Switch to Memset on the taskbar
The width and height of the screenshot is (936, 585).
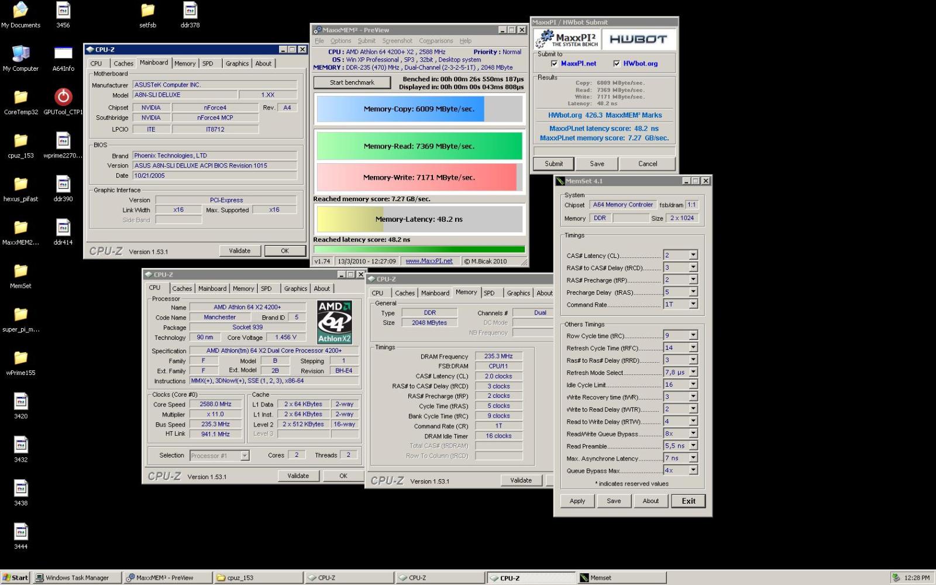coord(622,577)
